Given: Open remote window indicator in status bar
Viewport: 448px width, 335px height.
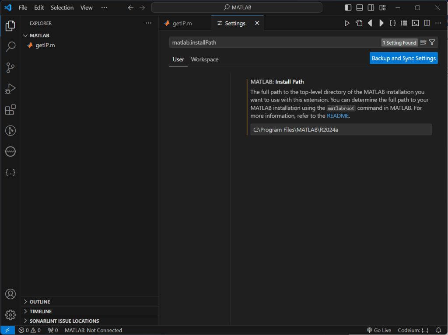Looking at the screenshot, I should click(7, 330).
